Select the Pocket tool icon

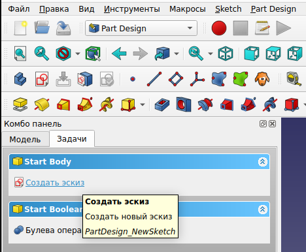[x=162, y=104]
